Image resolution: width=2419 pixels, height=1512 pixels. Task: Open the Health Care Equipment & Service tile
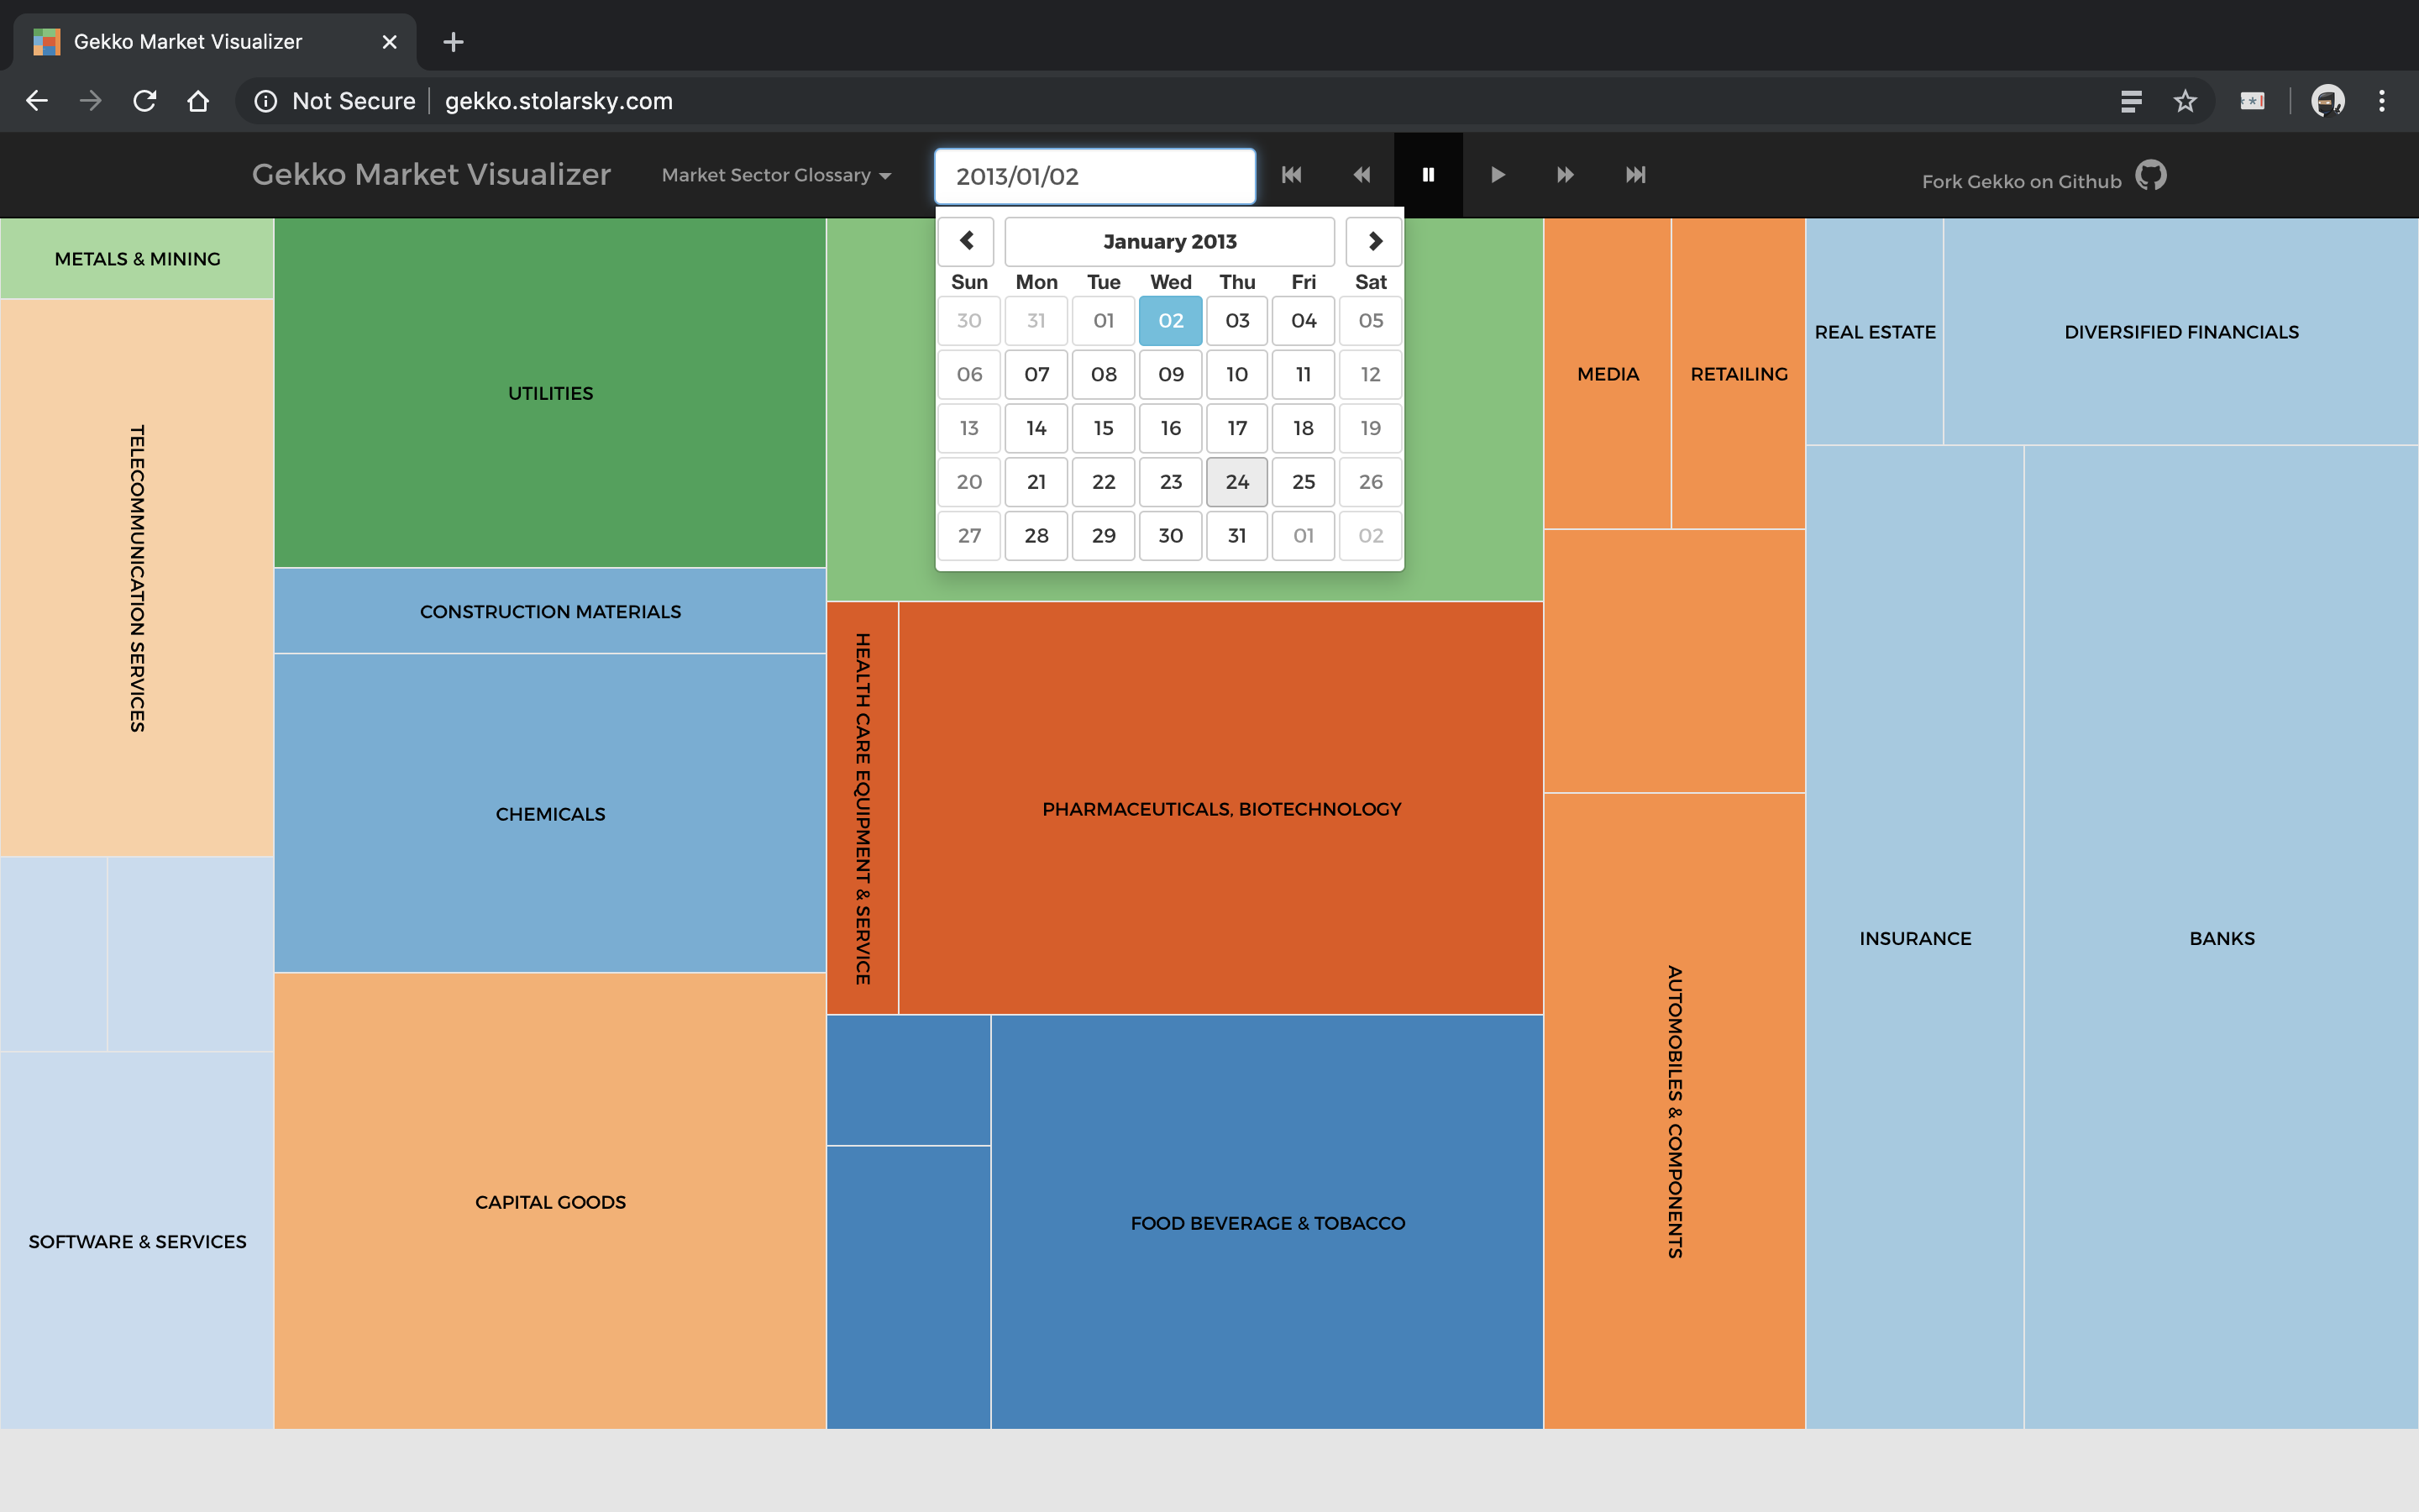863,808
